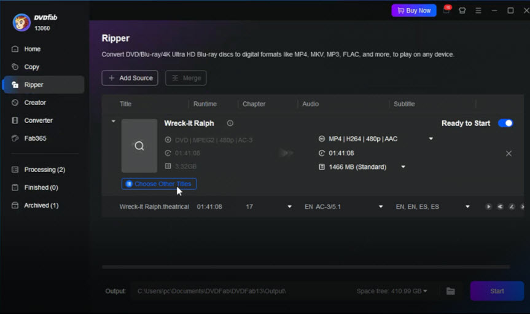The height and width of the screenshot is (314, 530).
Task: Click the Subtitle column header
Action: (404, 104)
